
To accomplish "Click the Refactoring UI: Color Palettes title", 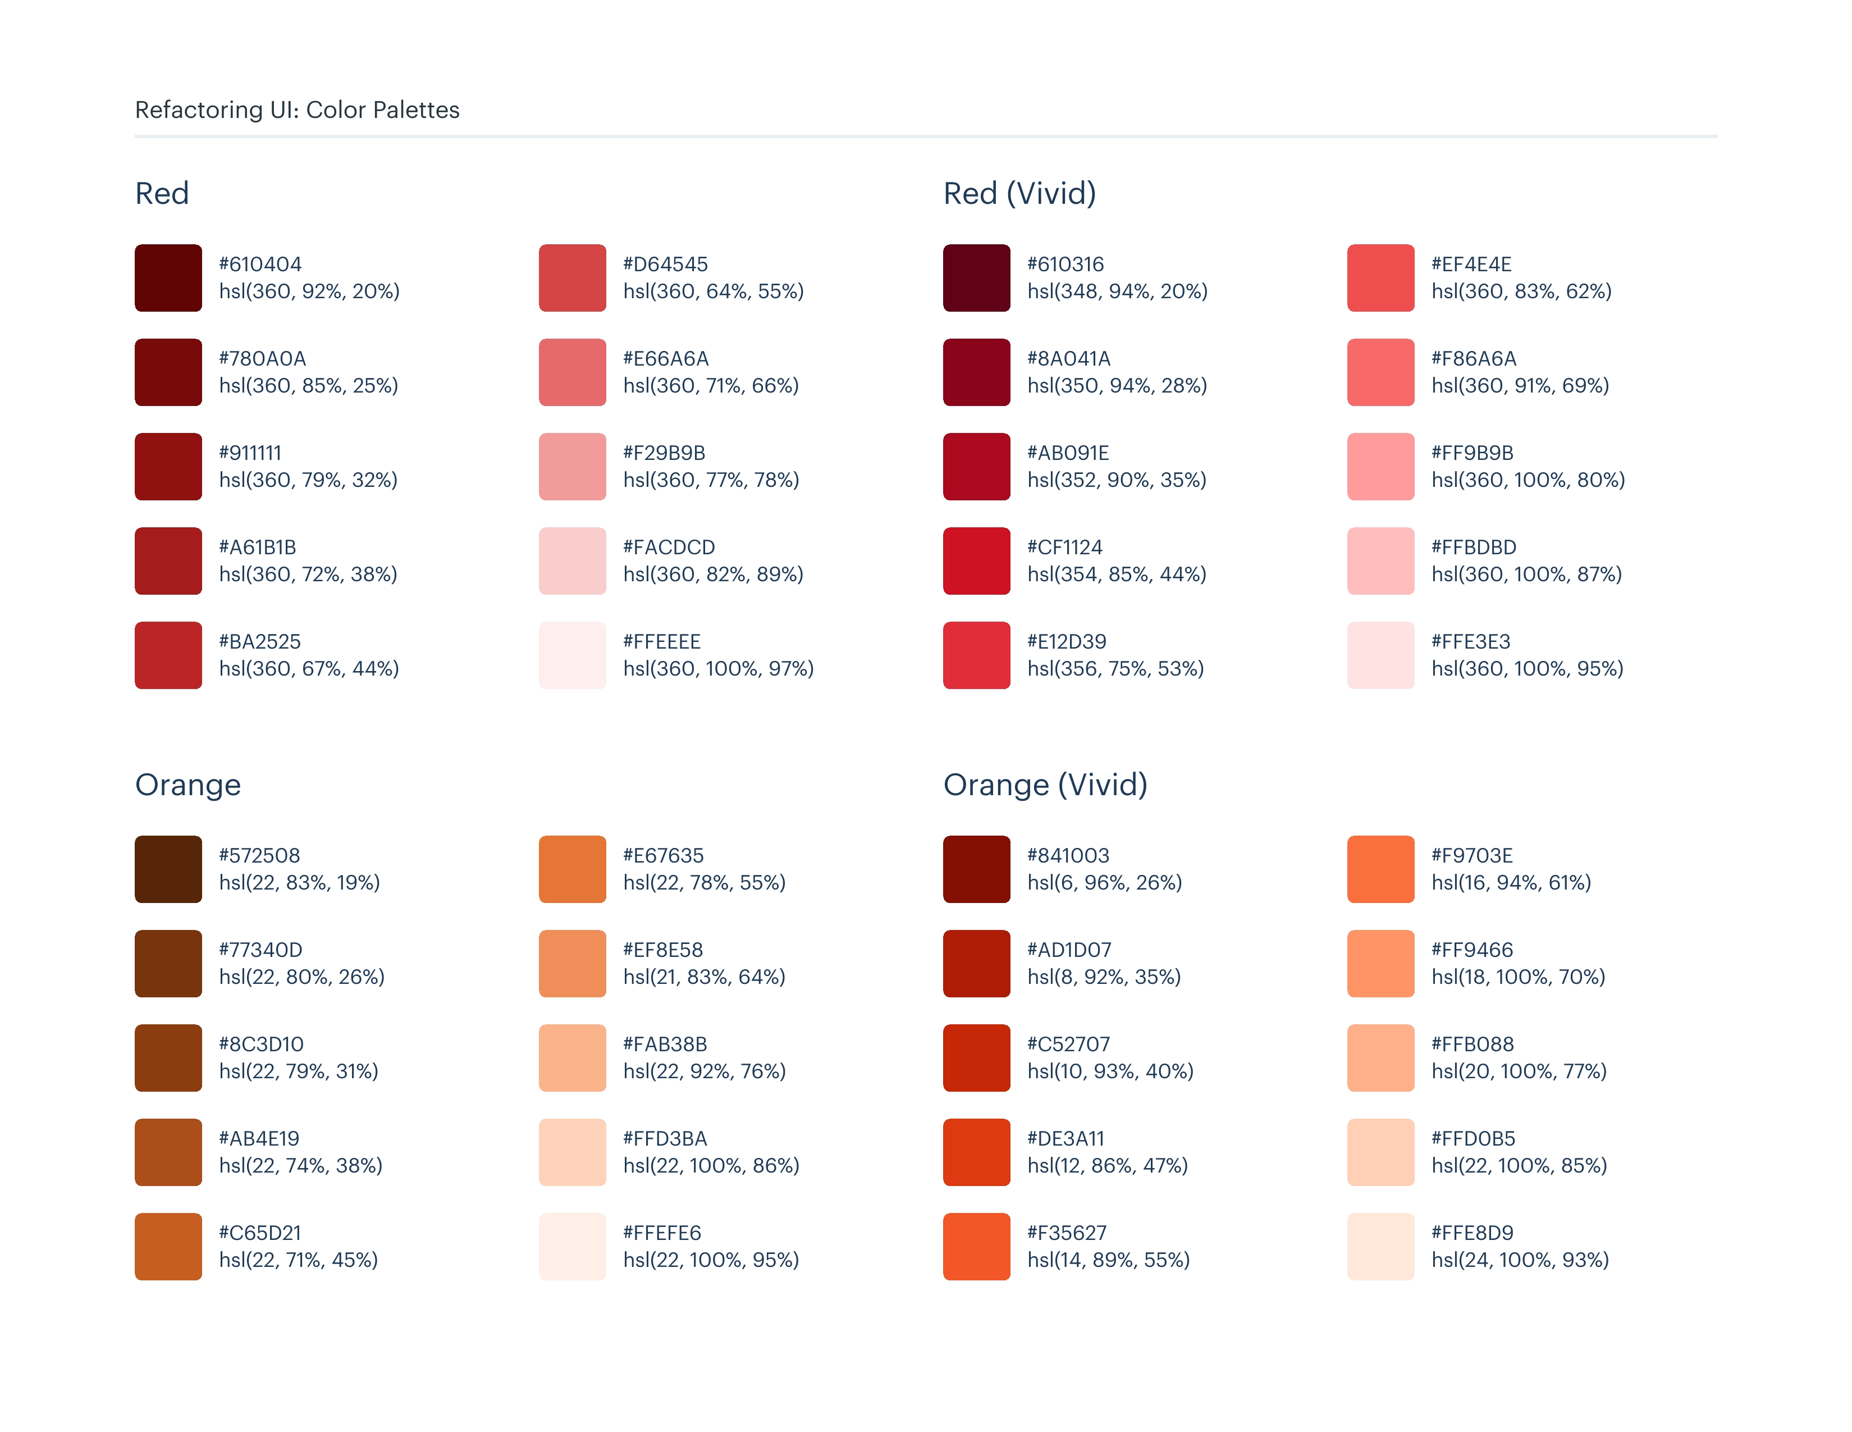I will [x=297, y=110].
